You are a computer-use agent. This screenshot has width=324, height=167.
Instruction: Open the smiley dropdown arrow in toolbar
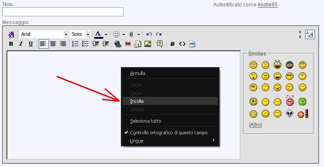click(x=123, y=34)
